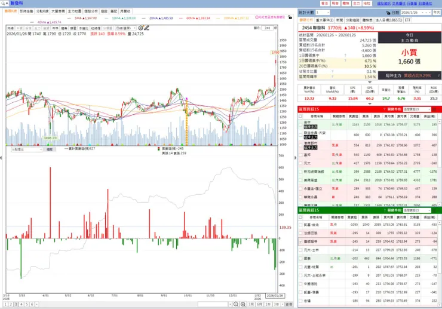
Task: Open the 法人目標(1865元) tab
Action: tap(389, 20)
